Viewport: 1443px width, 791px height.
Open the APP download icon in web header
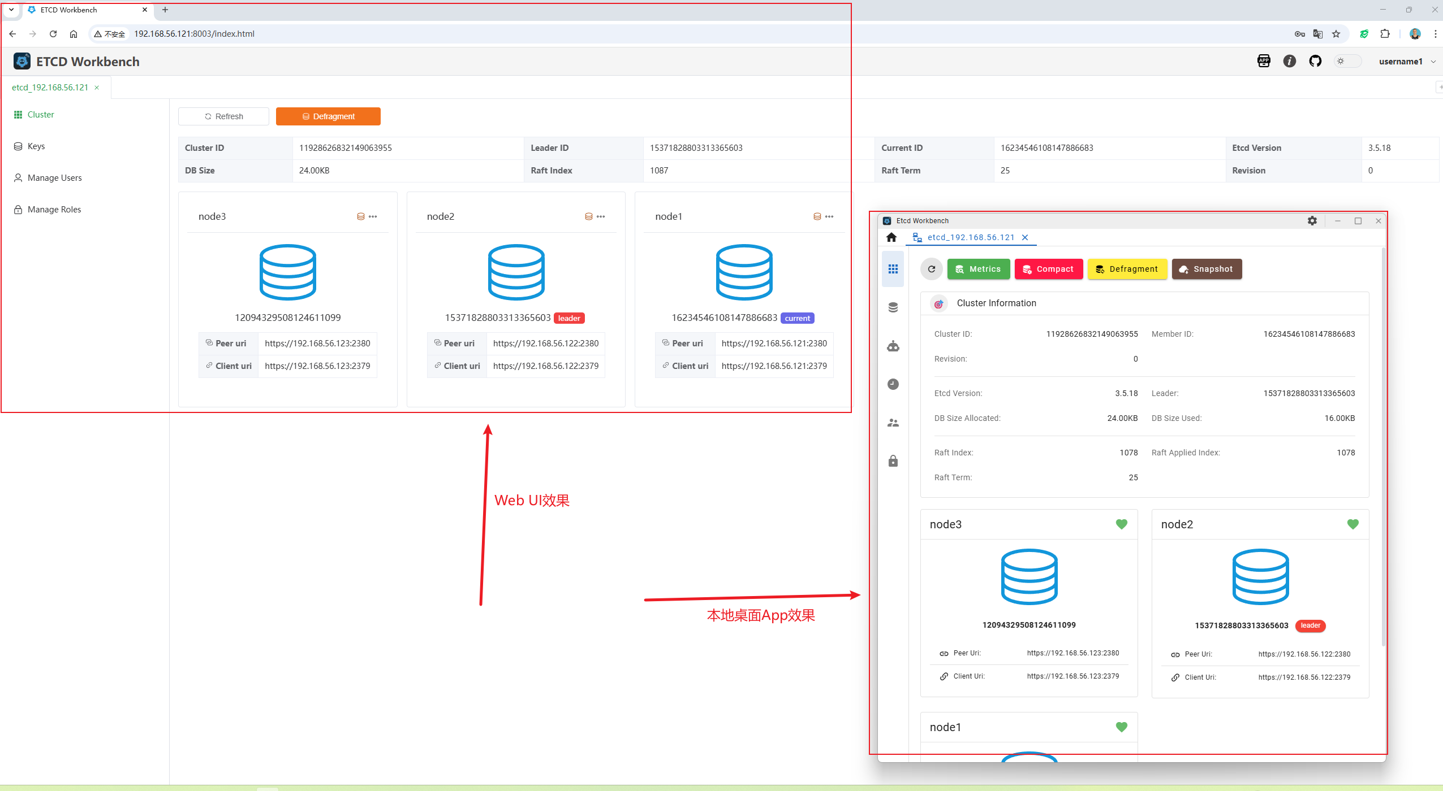click(1264, 61)
